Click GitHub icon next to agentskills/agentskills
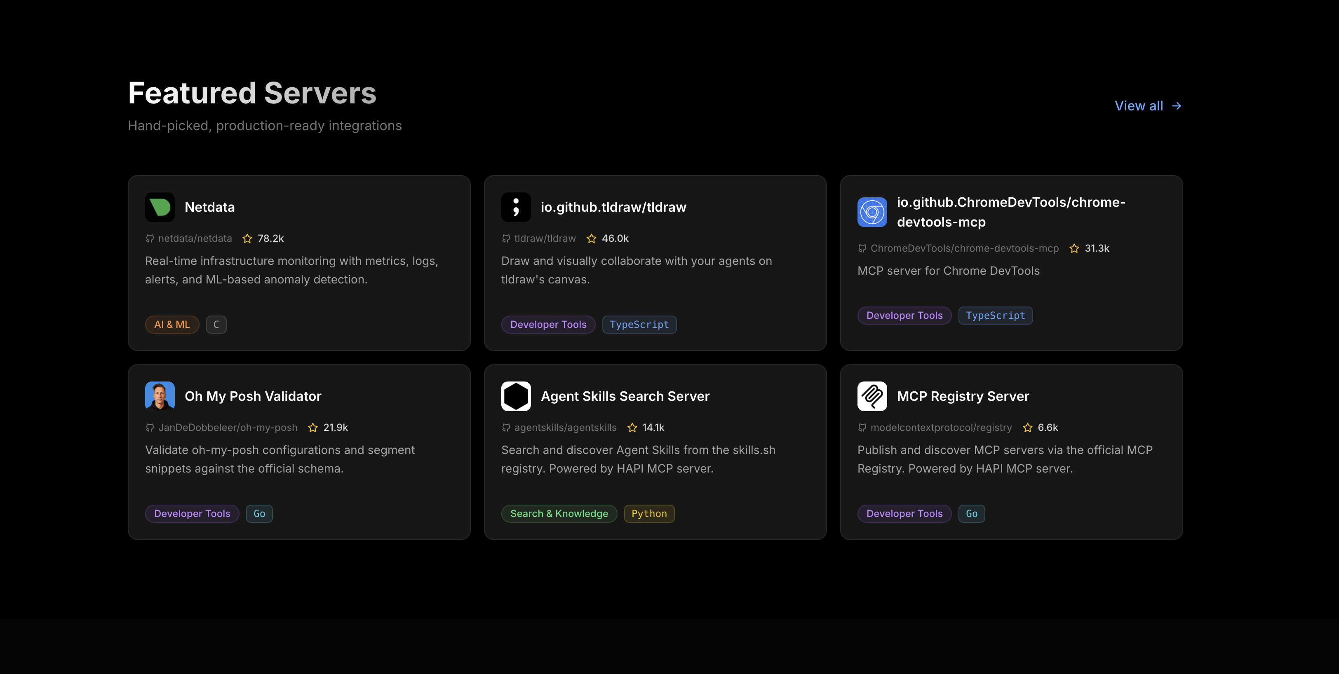Image resolution: width=1339 pixels, height=674 pixels. tap(506, 427)
